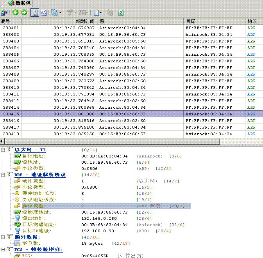Click the green refresh icon in toolbar
The height and width of the screenshot is (258, 263).
[121, 12]
